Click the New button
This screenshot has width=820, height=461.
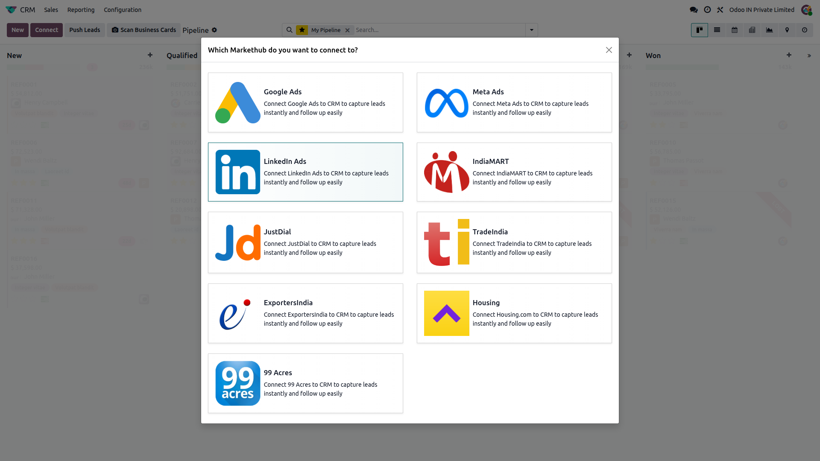point(18,30)
